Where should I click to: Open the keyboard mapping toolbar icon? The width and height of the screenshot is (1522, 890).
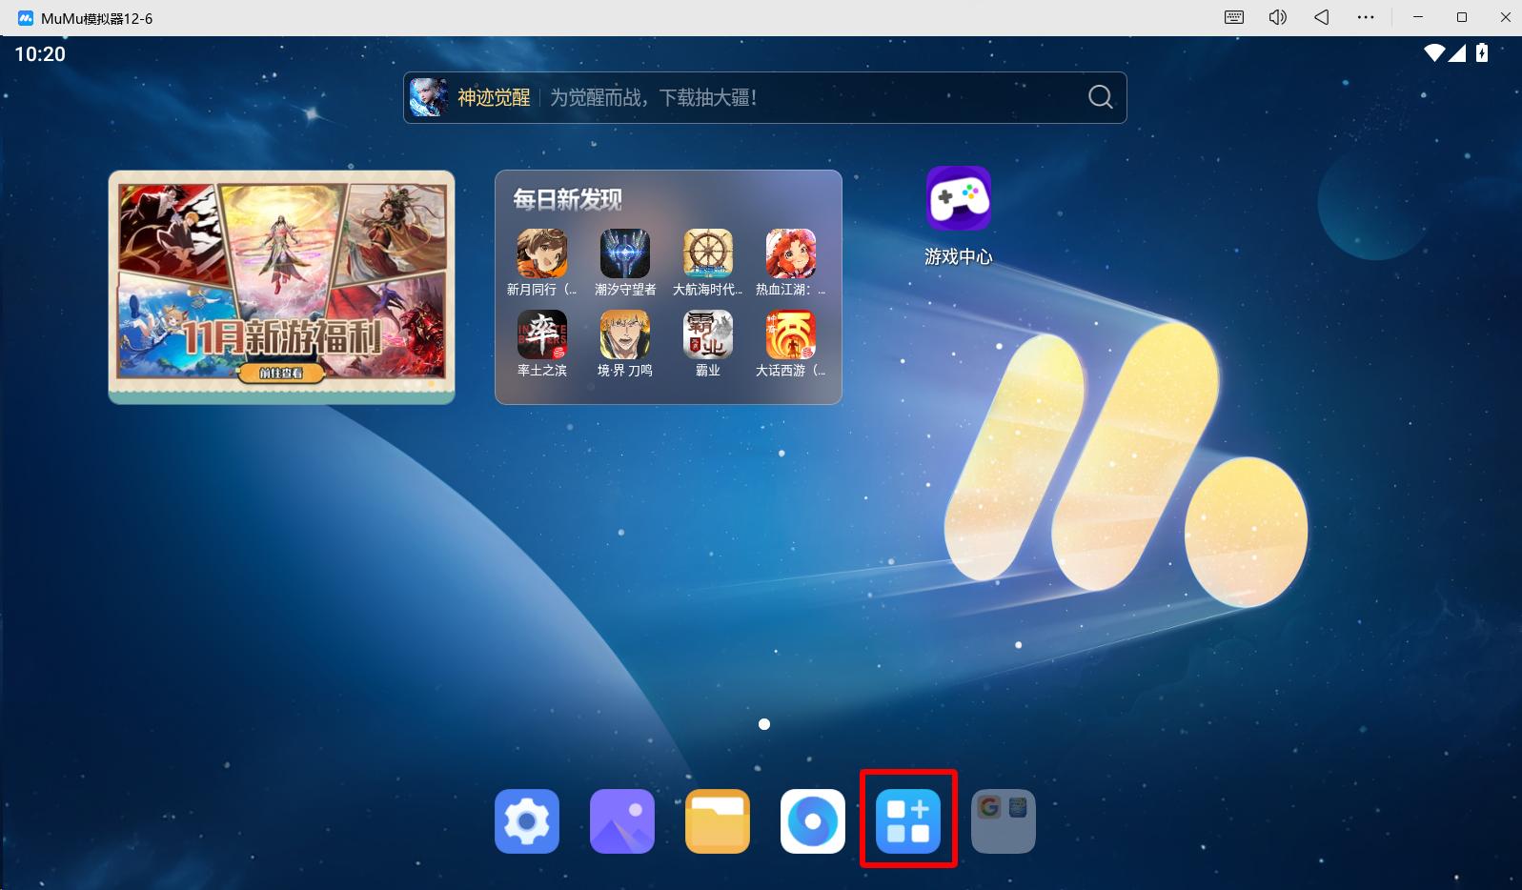pyautogui.click(x=1233, y=17)
